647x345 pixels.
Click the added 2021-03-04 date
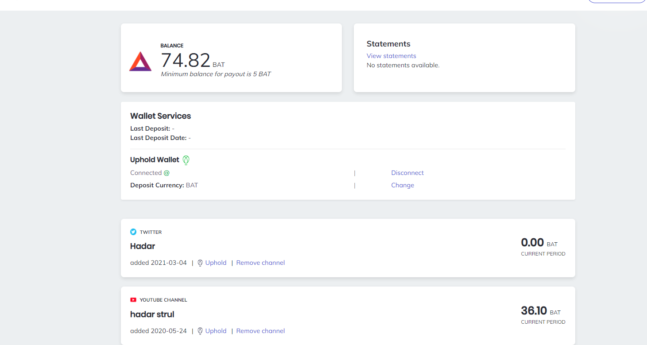tap(159, 263)
